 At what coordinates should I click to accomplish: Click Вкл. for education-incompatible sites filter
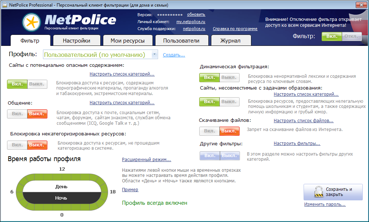pyautogui.click(x=209, y=102)
